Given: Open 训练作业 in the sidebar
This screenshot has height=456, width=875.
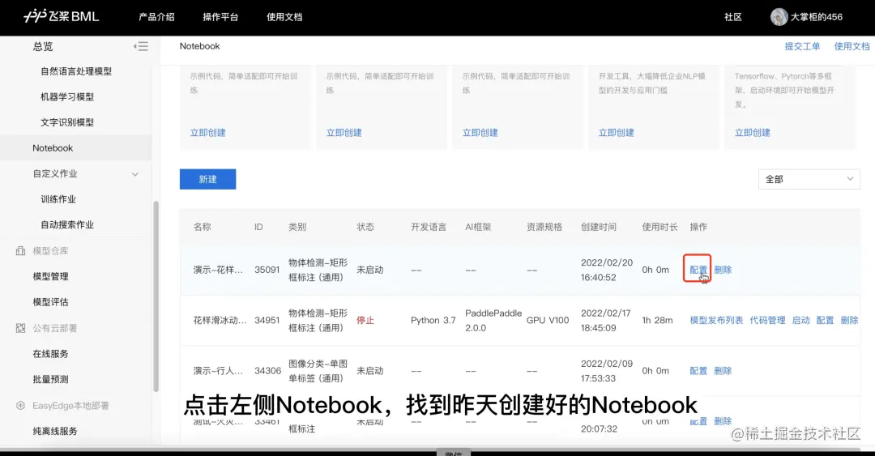Looking at the screenshot, I should [58, 199].
